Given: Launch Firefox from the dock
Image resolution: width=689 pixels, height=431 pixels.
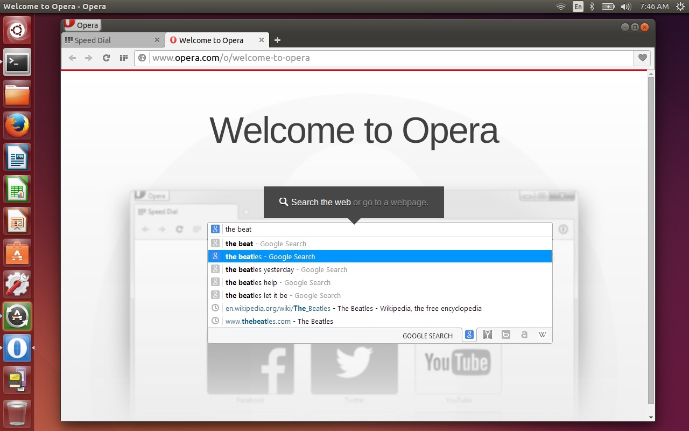Looking at the screenshot, I should click(18, 126).
